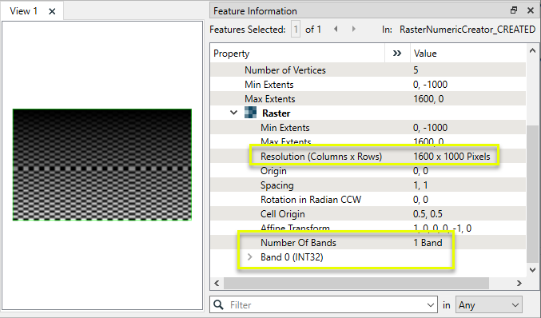Screen dimensions: 541x318
Task: Expand Band 0 (INT32) node
Action: [250, 257]
